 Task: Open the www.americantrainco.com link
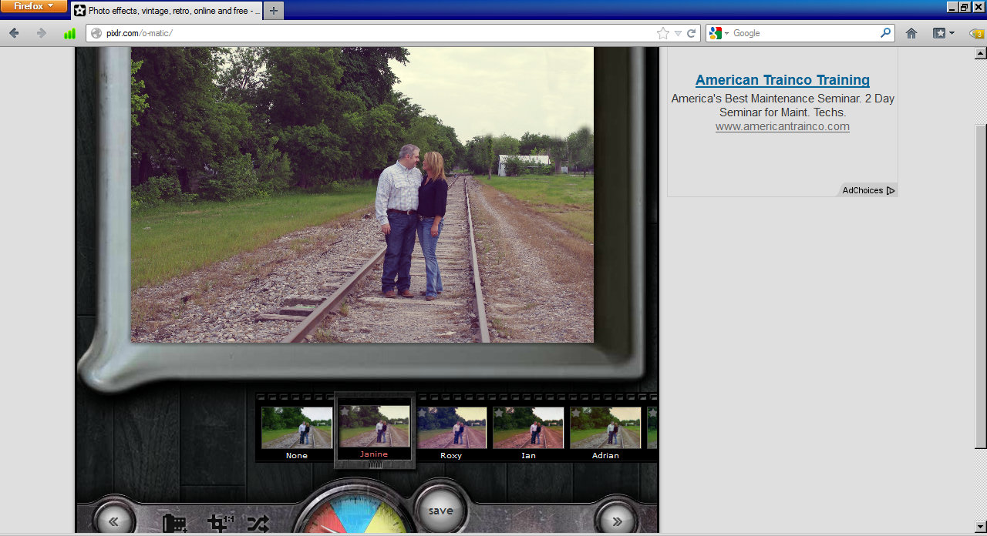[x=783, y=126]
